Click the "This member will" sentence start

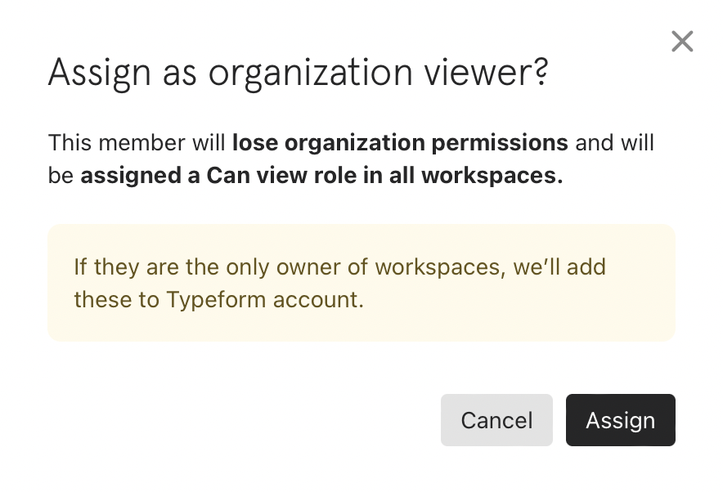[137, 143]
